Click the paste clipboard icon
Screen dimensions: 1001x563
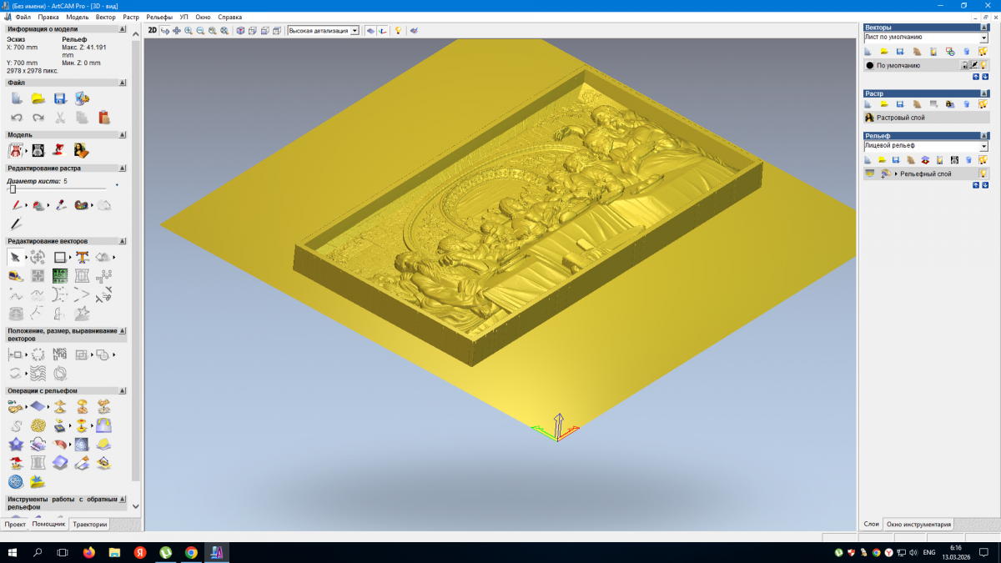click(x=103, y=118)
